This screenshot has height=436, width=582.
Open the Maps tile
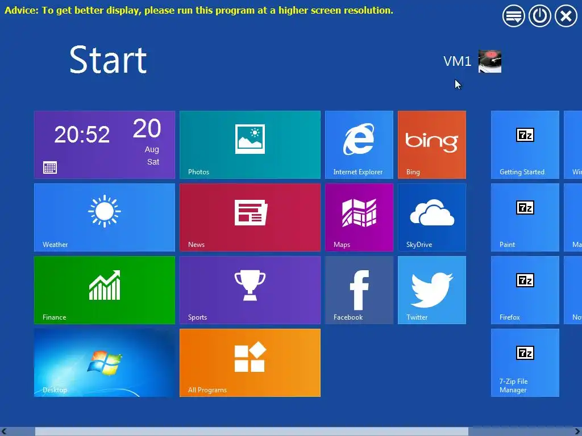coord(359,217)
